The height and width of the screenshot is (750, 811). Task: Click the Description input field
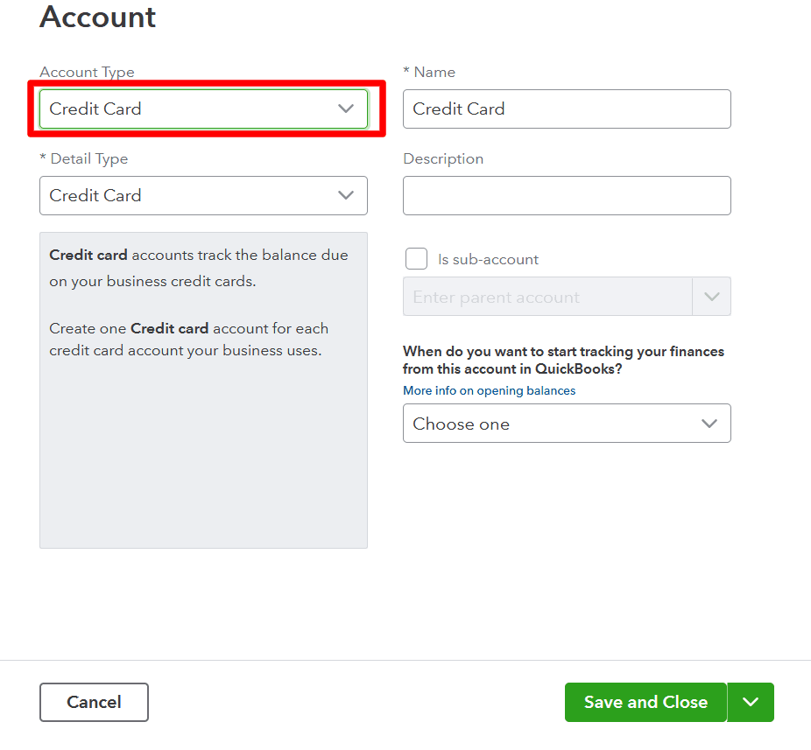567,195
